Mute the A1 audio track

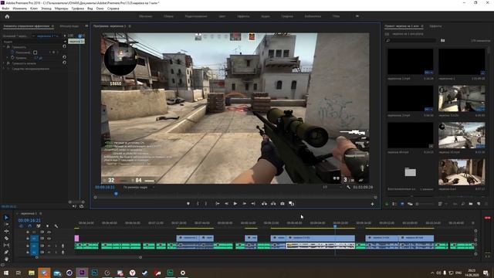click(49, 246)
